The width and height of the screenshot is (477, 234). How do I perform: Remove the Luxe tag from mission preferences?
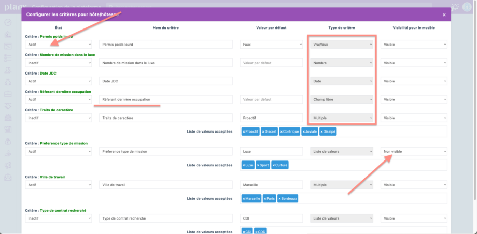244,165
